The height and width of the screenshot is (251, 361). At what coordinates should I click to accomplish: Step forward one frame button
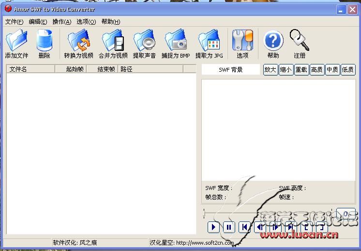[275, 227]
